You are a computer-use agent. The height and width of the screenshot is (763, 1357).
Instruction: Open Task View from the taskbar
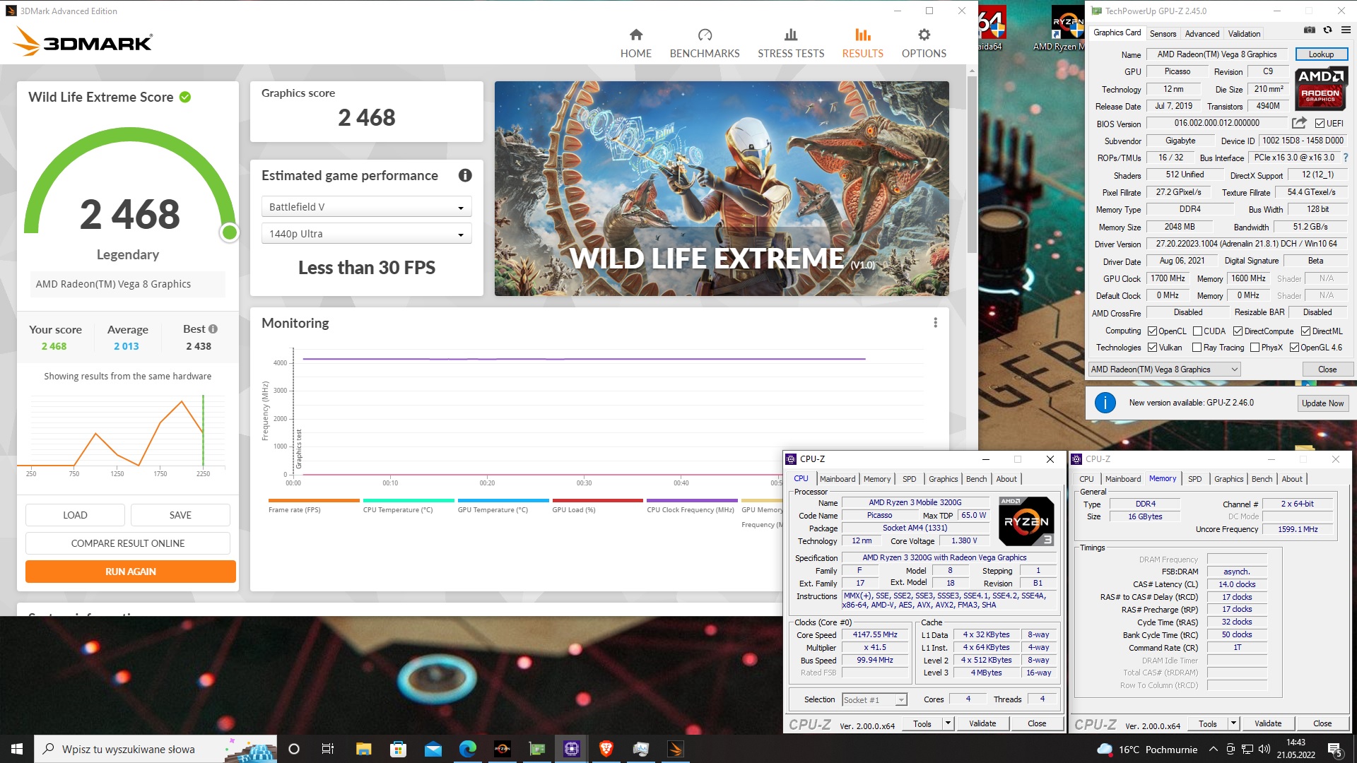coord(328,749)
